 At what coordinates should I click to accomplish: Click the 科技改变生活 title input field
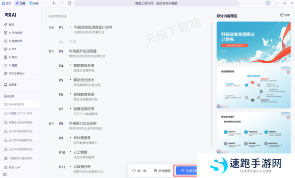pyautogui.click(x=127, y=16)
